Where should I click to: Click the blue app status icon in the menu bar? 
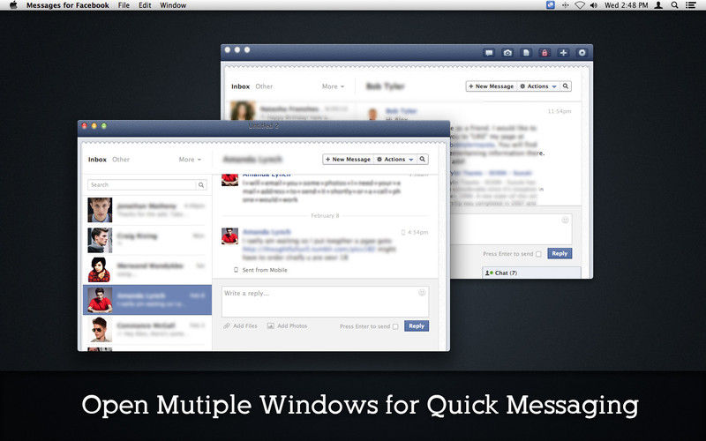coord(550,5)
